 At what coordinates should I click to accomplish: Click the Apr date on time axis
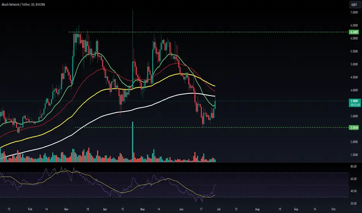(x=105, y=209)
